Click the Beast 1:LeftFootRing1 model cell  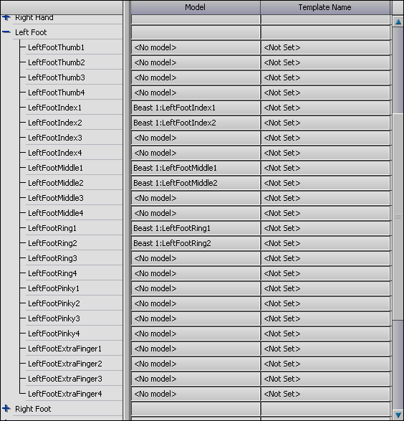(x=196, y=228)
